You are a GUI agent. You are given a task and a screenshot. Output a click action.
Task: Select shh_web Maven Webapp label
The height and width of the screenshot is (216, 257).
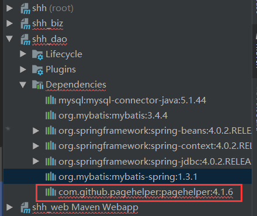pyautogui.click(x=85, y=207)
